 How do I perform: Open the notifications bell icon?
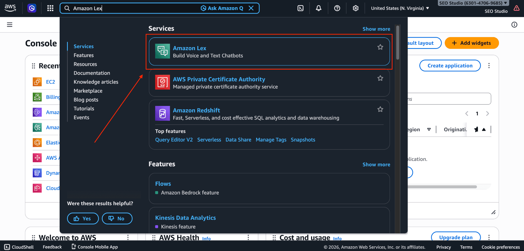[x=319, y=8]
